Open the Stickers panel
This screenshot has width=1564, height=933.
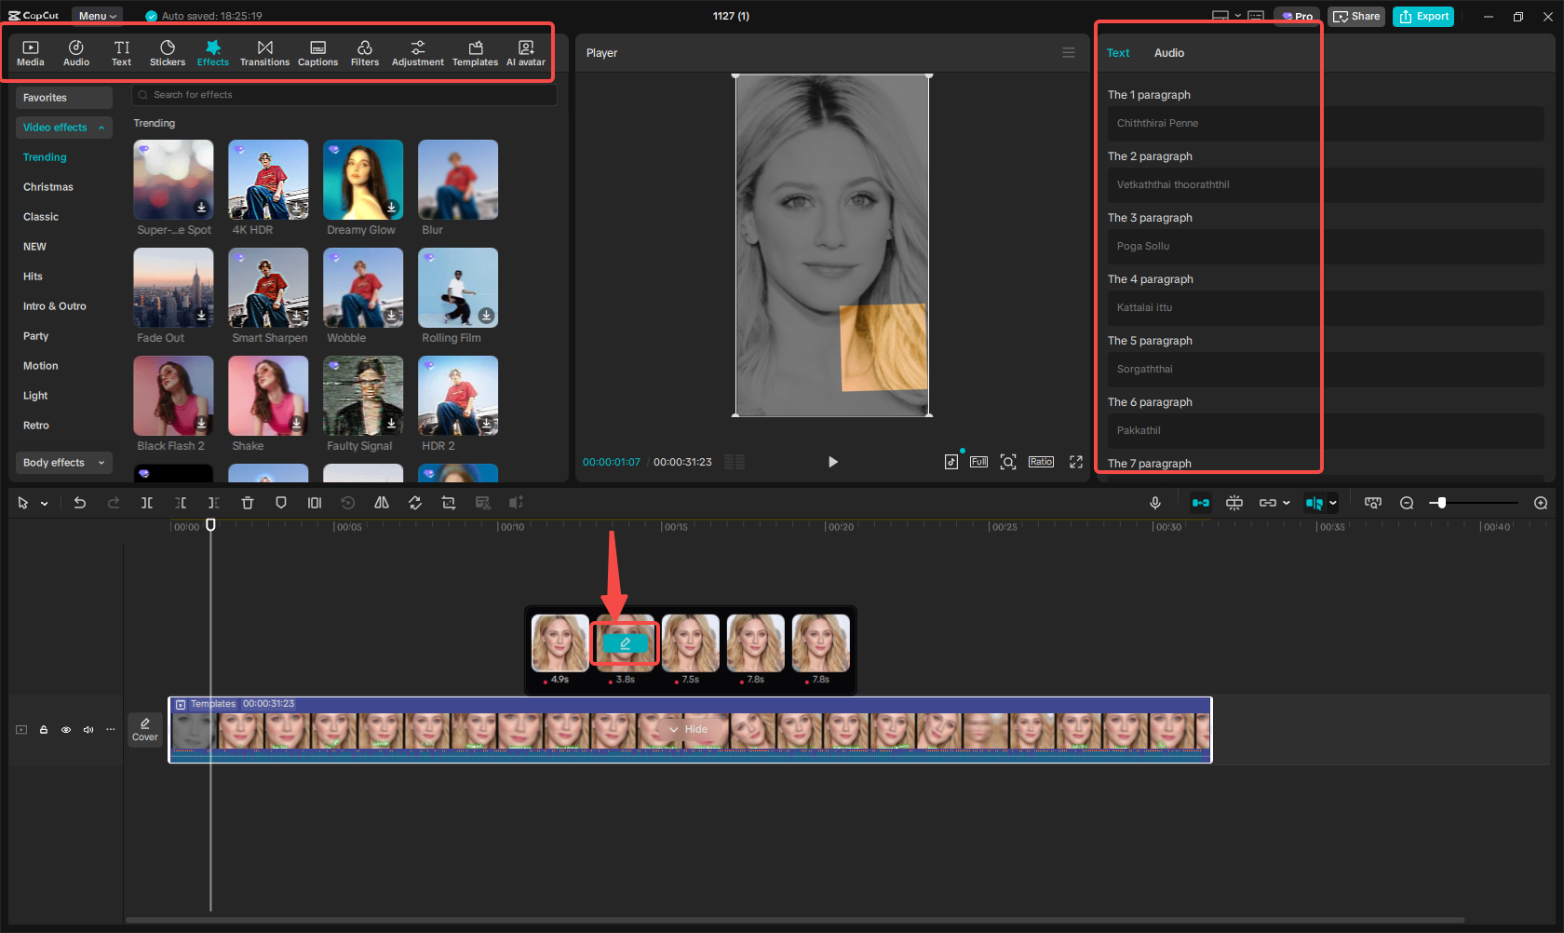(x=168, y=52)
